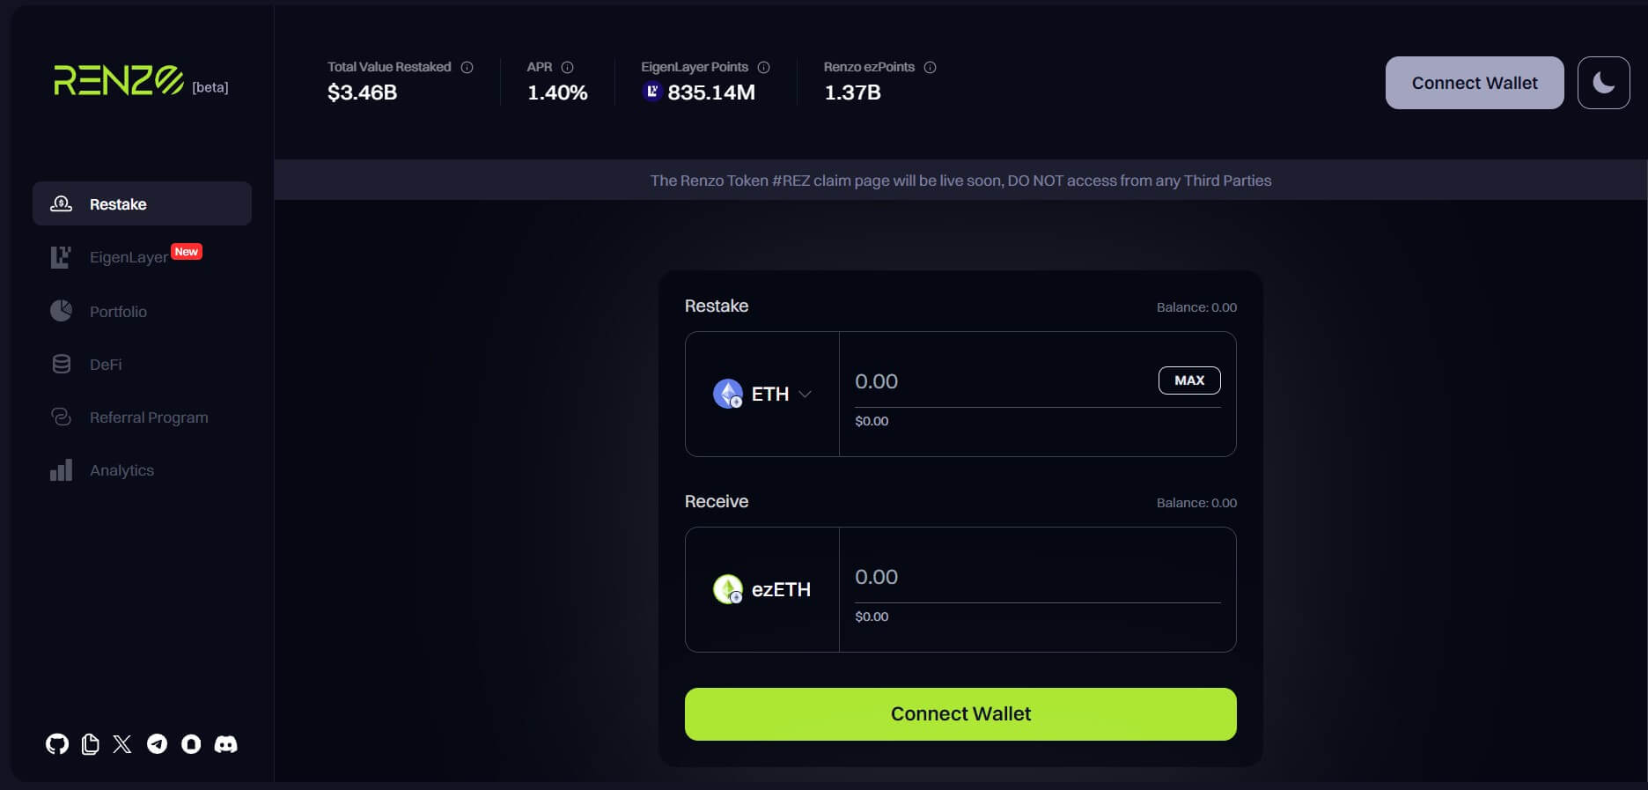
Task: Open the Mirror blog icon
Action: pos(191,744)
